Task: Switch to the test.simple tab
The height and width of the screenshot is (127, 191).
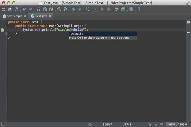Action: coord(15,16)
